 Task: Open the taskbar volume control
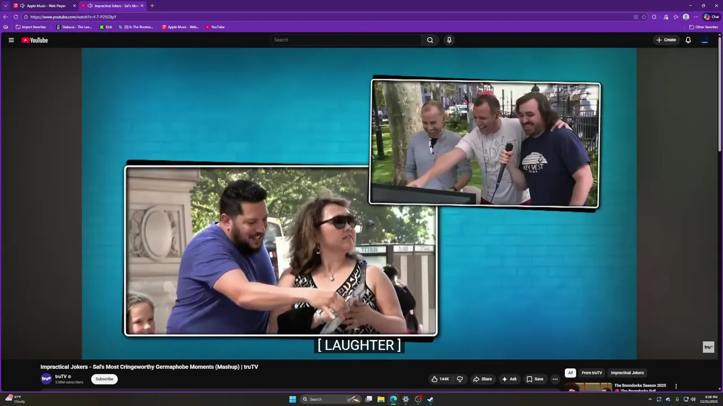tap(693, 399)
